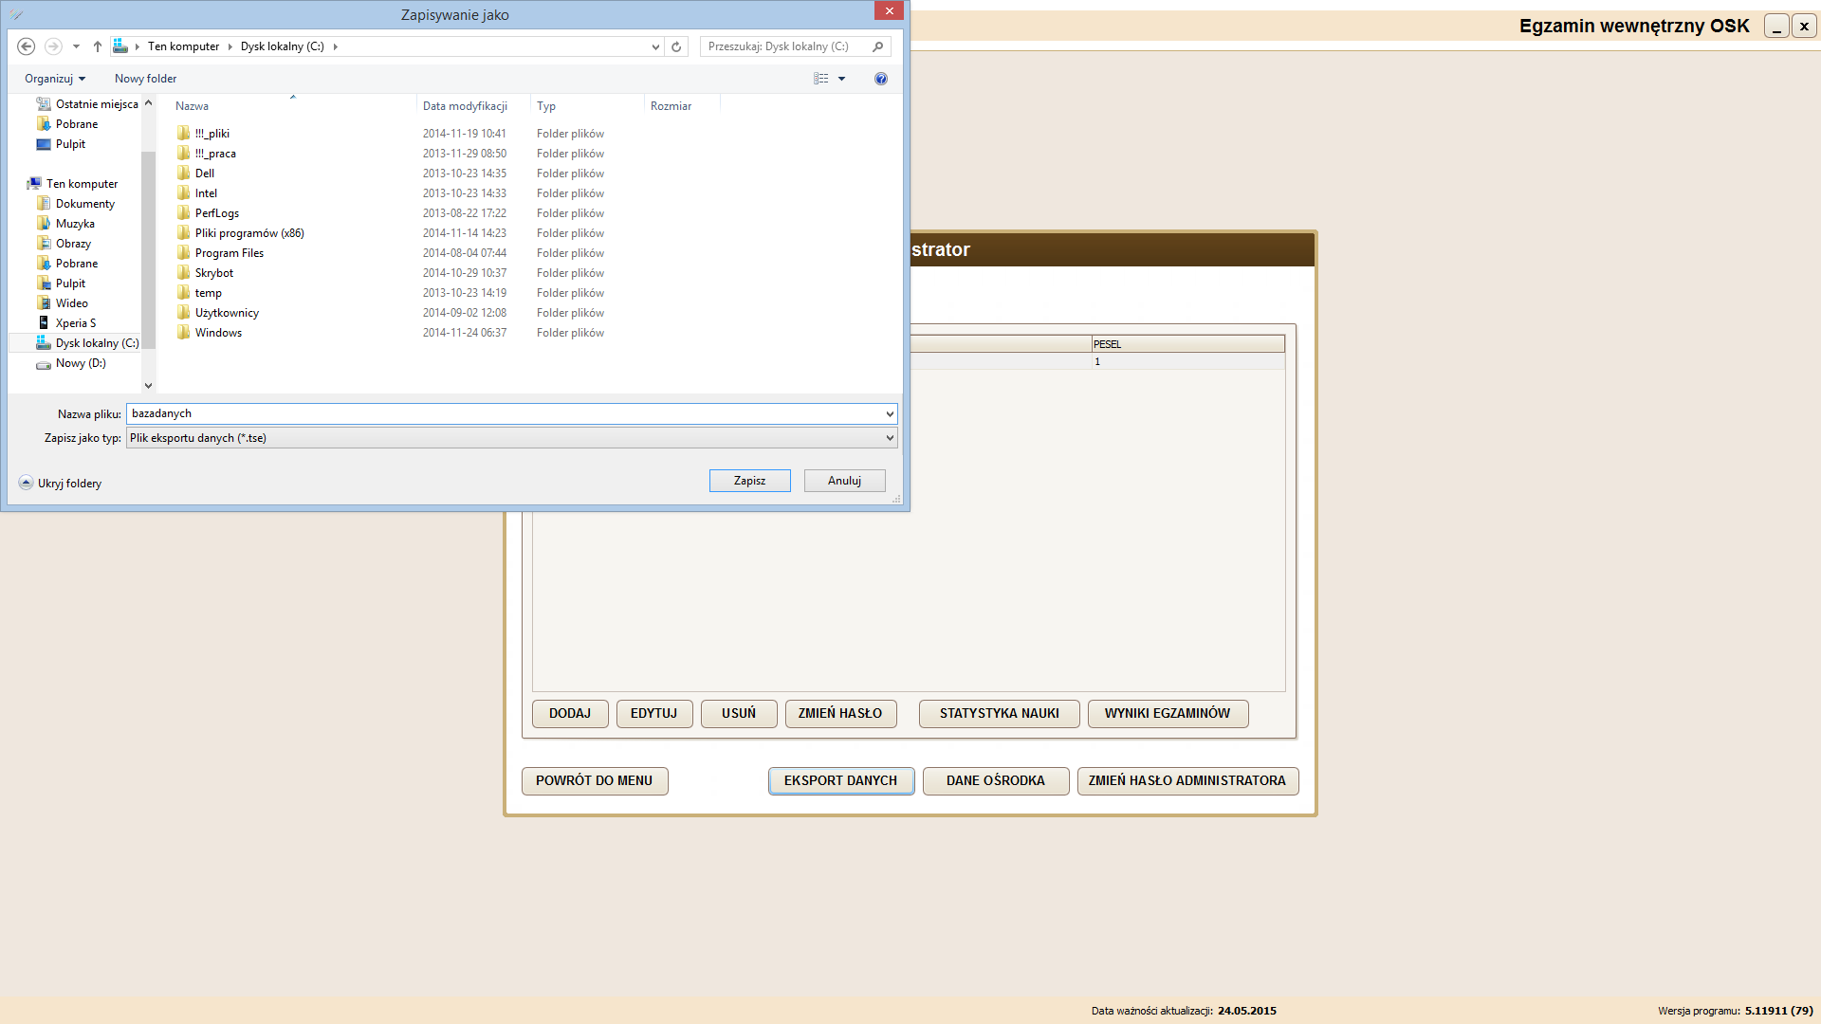The height and width of the screenshot is (1024, 1821).
Task: Open the view options dropdown arrow
Action: tap(841, 79)
